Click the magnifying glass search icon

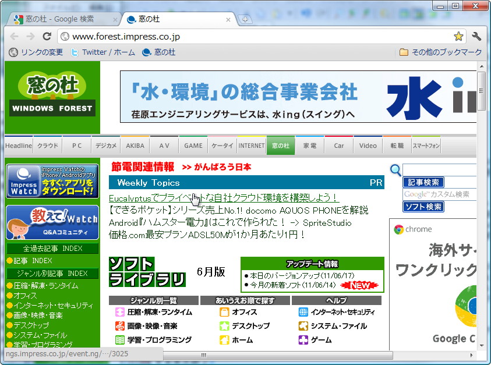pyautogui.click(x=395, y=170)
